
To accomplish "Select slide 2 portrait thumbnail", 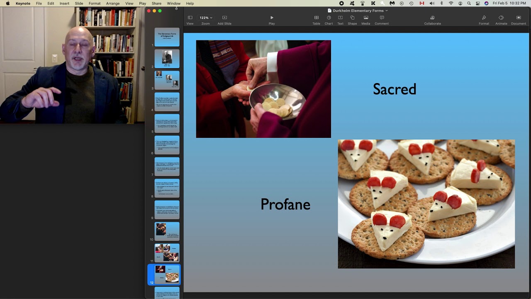I will tap(167, 59).
